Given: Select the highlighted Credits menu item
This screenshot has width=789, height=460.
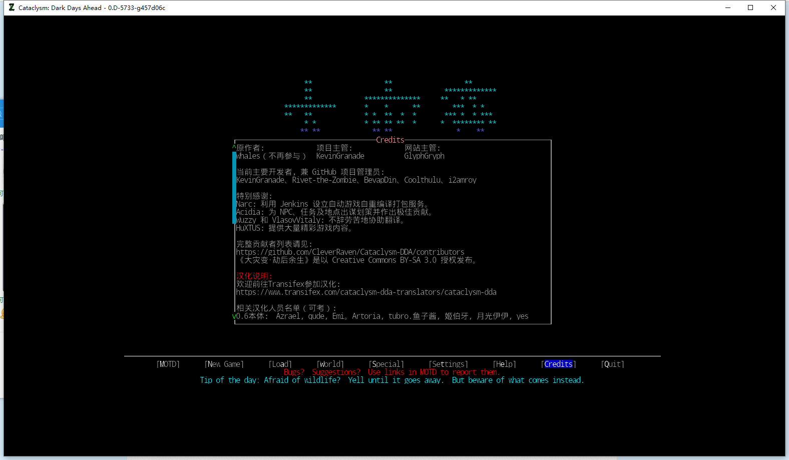Looking at the screenshot, I should [x=559, y=364].
